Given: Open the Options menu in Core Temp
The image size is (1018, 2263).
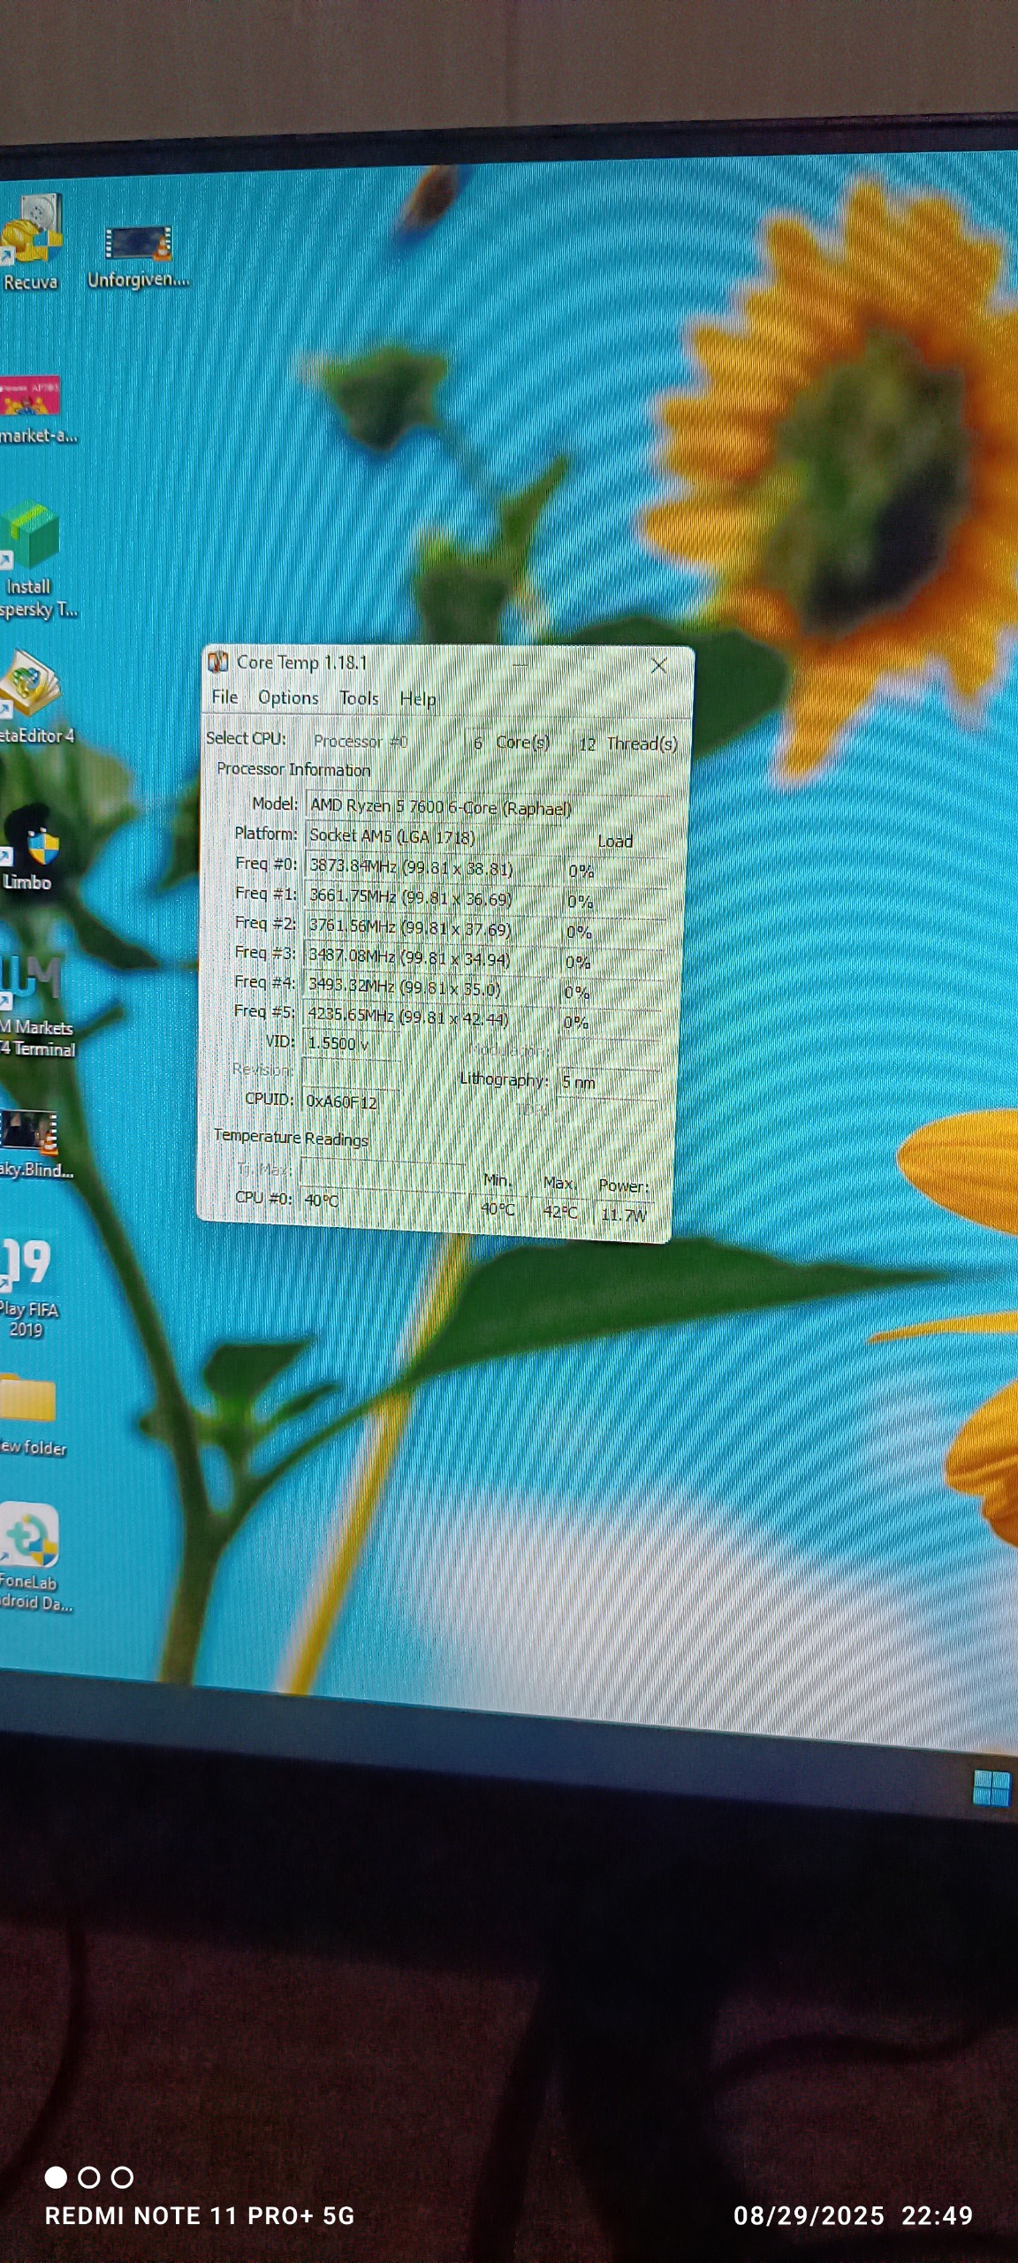Looking at the screenshot, I should [x=288, y=698].
